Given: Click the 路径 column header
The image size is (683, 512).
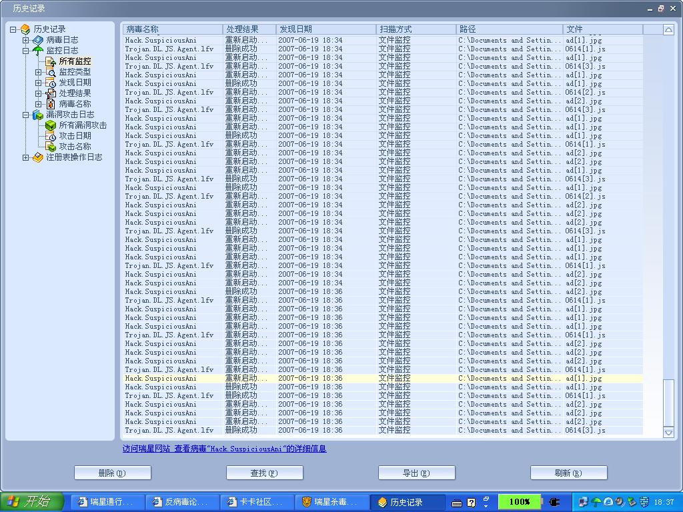Looking at the screenshot, I should pos(509,29).
